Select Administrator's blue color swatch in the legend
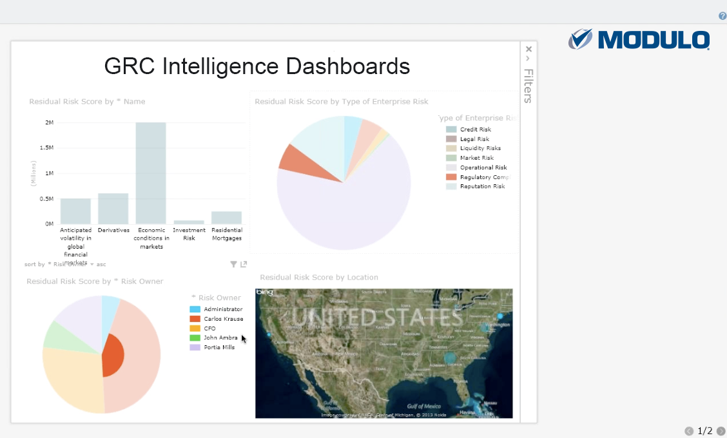The image size is (727, 438). 195,309
